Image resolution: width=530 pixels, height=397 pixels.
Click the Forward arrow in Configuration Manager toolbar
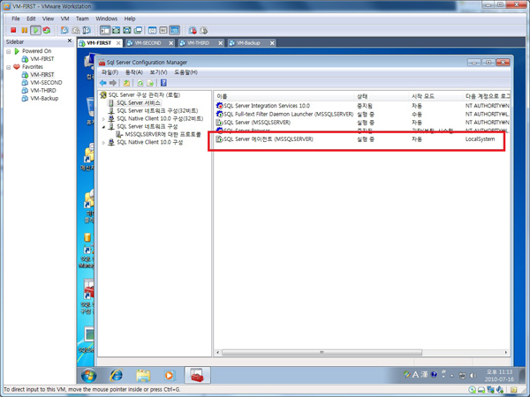(113, 83)
